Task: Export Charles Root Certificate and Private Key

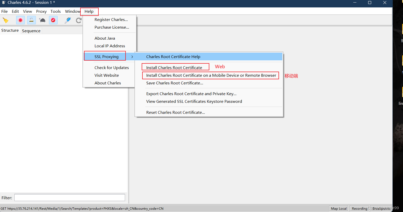Action: (x=191, y=94)
